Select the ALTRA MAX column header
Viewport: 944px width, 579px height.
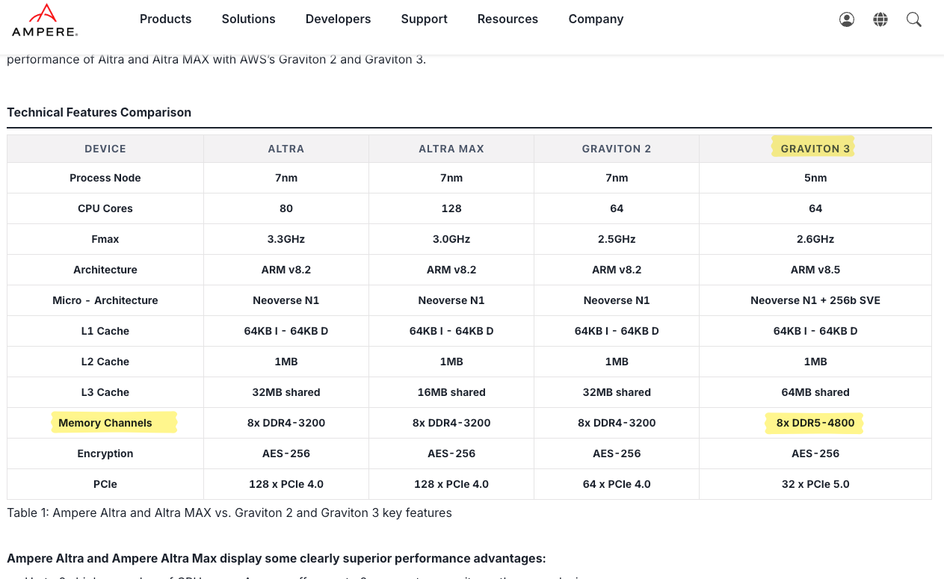pyautogui.click(x=451, y=149)
